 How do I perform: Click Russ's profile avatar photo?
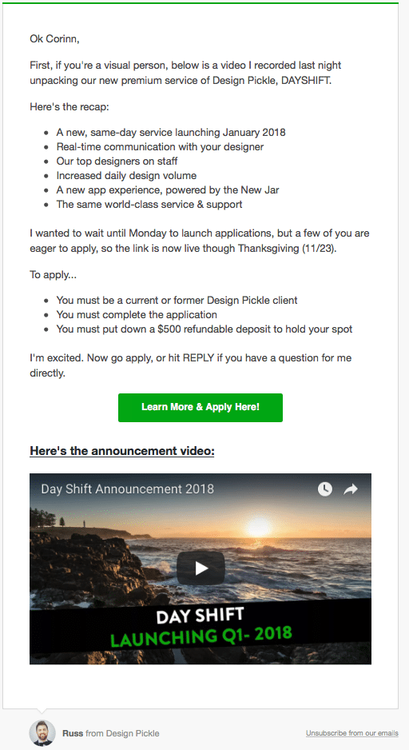click(x=42, y=732)
